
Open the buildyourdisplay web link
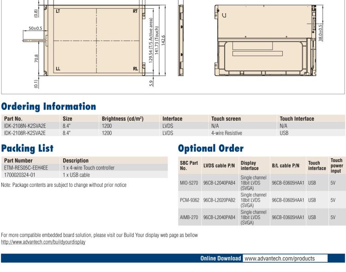click(43, 242)
